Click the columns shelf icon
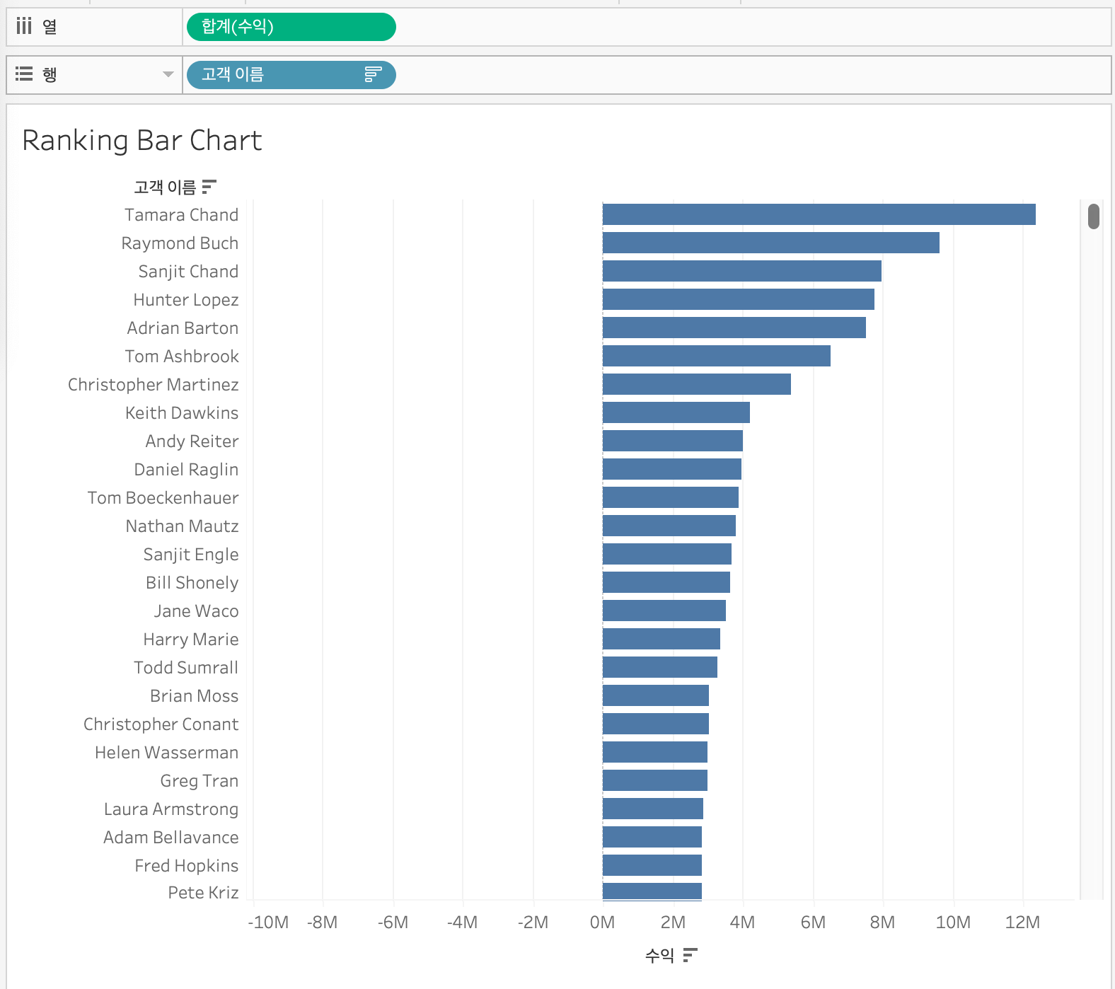1115x989 pixels. [x=24, y=26]
